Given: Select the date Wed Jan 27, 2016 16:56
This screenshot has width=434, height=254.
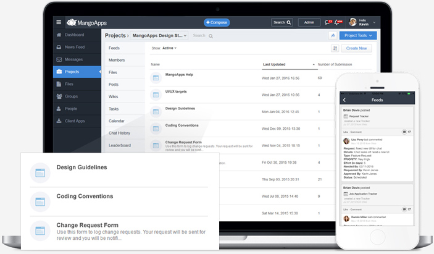Looking at the screenshot, I should coord(280,78).
